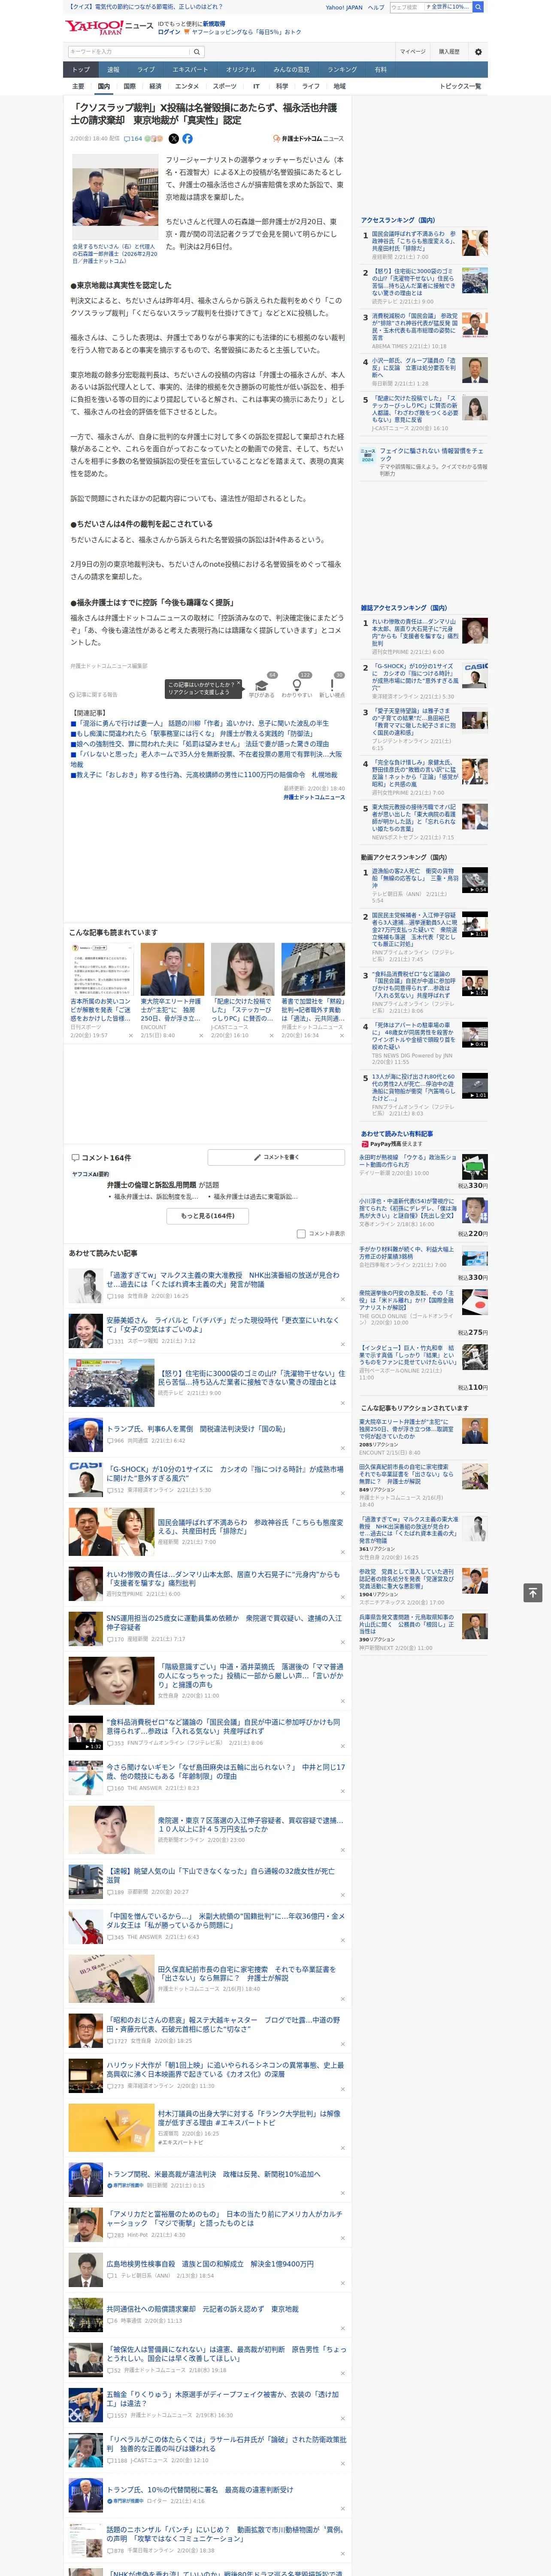
Task: Open the main article press conference photo
Action: [x=115, y=197]
